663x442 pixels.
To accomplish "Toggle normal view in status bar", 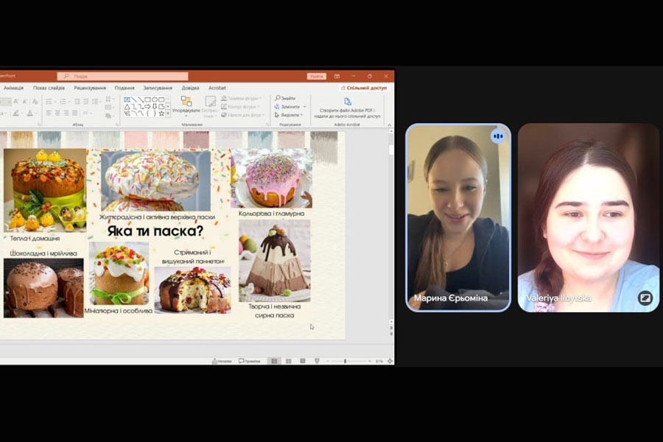I will (x=274, y=361).
